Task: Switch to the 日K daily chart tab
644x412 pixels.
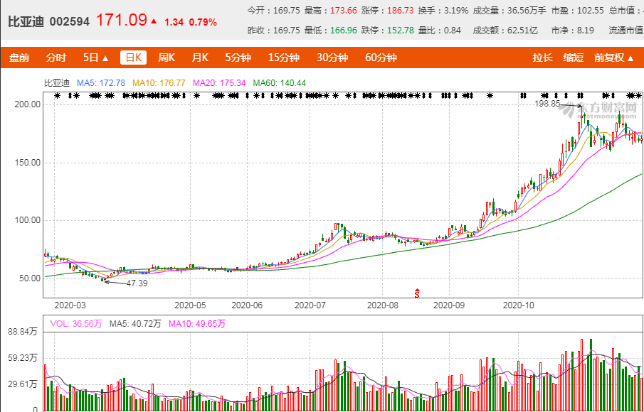Action: click(x=132, y=58)
